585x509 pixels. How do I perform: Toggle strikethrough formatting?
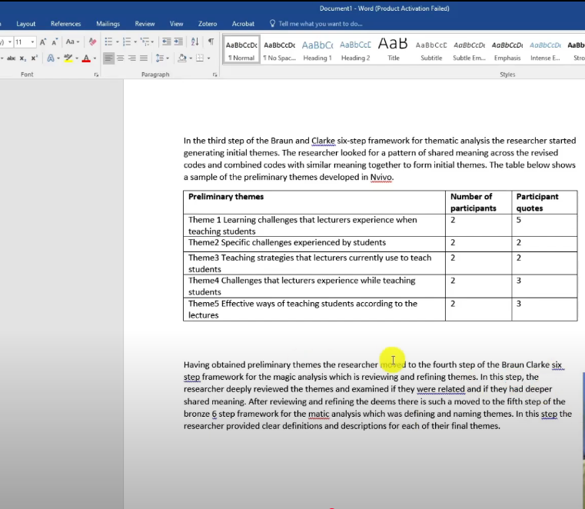point(12,58)
